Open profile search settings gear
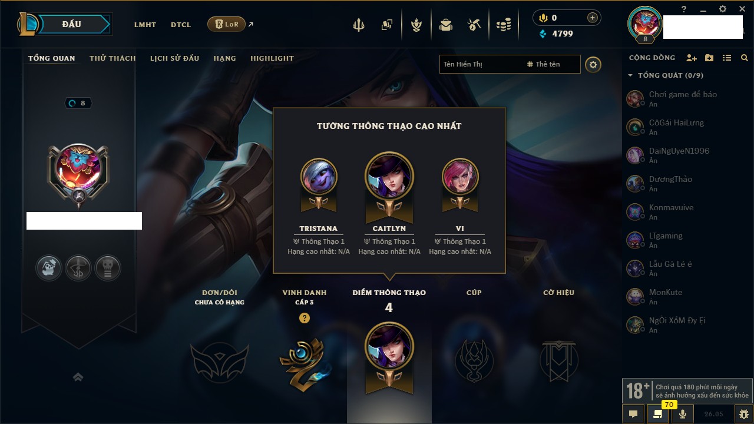 point(593,64)
